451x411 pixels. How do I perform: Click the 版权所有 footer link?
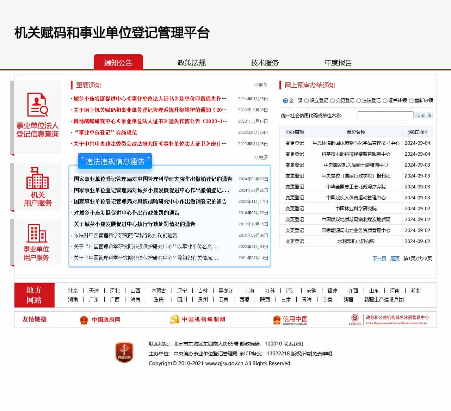301,354
